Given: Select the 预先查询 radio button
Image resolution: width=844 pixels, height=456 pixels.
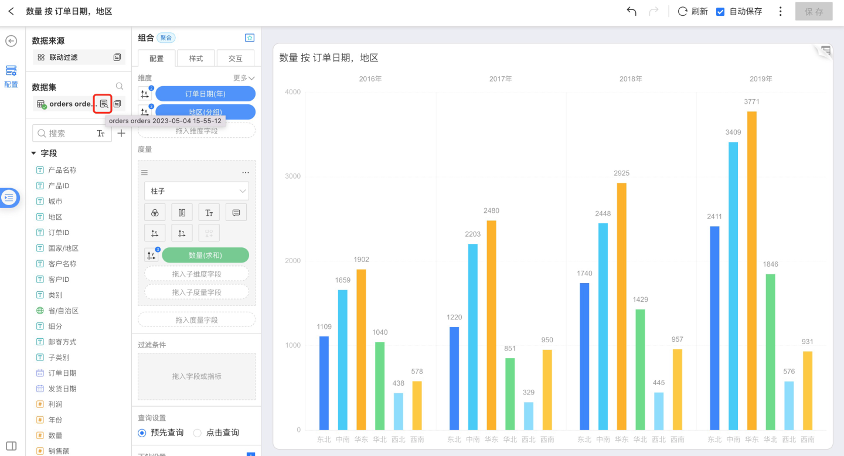Looking at the screenshot, I should click(x=142, y=433).
